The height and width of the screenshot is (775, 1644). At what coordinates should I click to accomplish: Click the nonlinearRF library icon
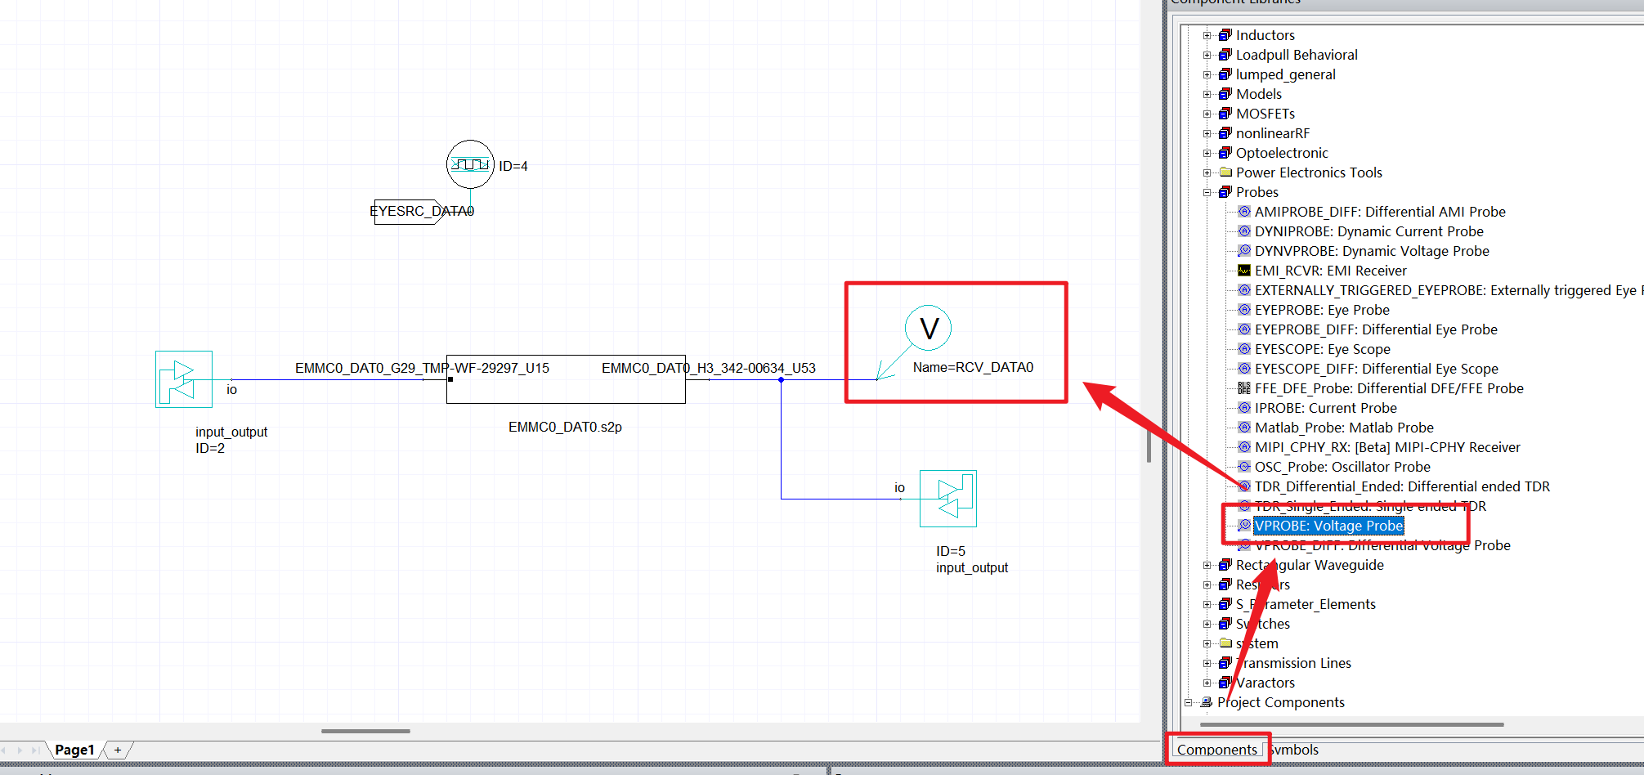pos(1225,133)
